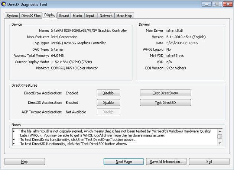234x170 pixels.
Task: Click note 'To test Direct3D functionality'
Action: pyautogui.click(x=74, y=144)
